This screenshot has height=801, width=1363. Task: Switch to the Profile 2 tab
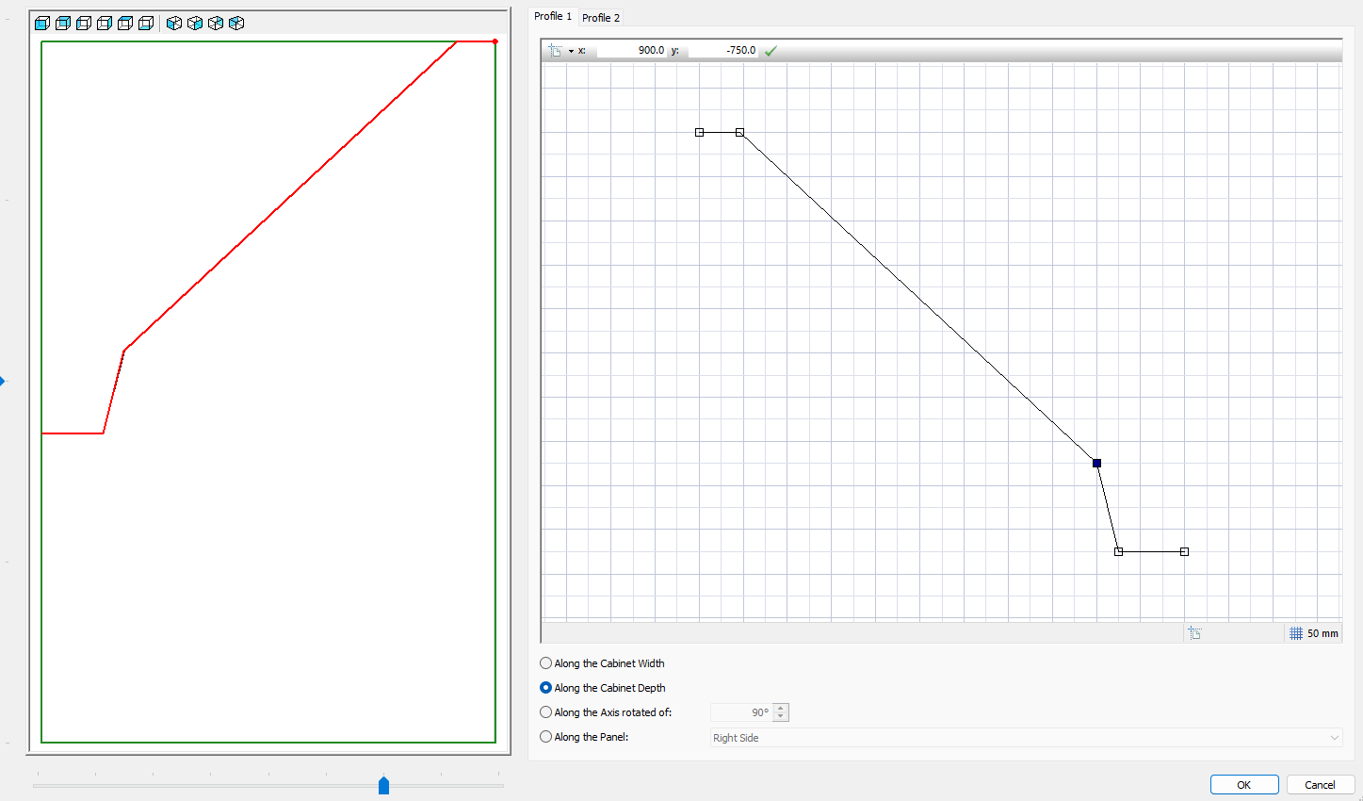tap(601, 18)
